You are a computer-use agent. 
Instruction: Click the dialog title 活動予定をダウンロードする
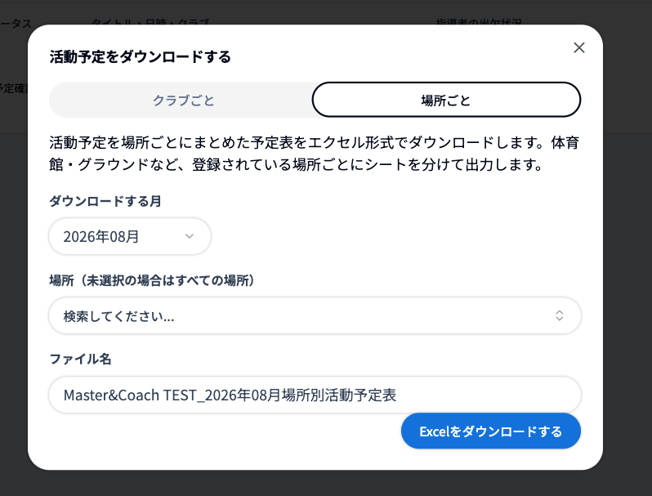(141, 57)
